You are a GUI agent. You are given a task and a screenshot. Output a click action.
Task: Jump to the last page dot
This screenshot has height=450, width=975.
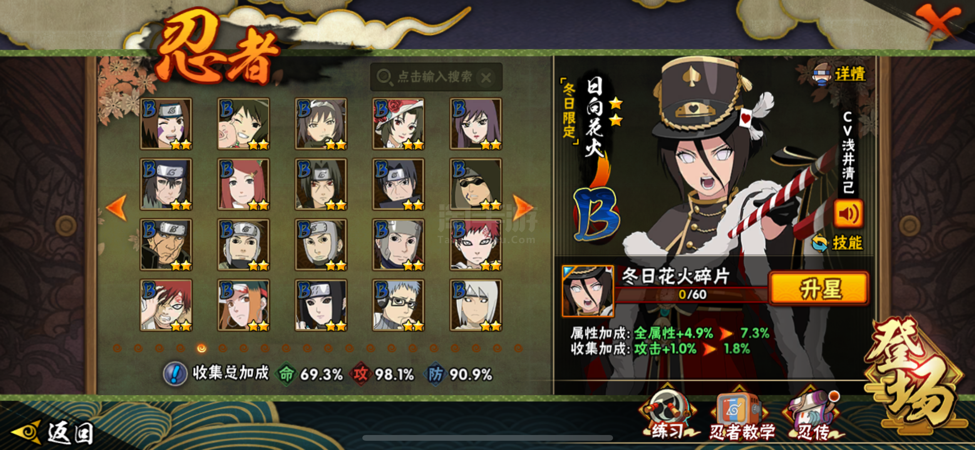coord(518,348)
